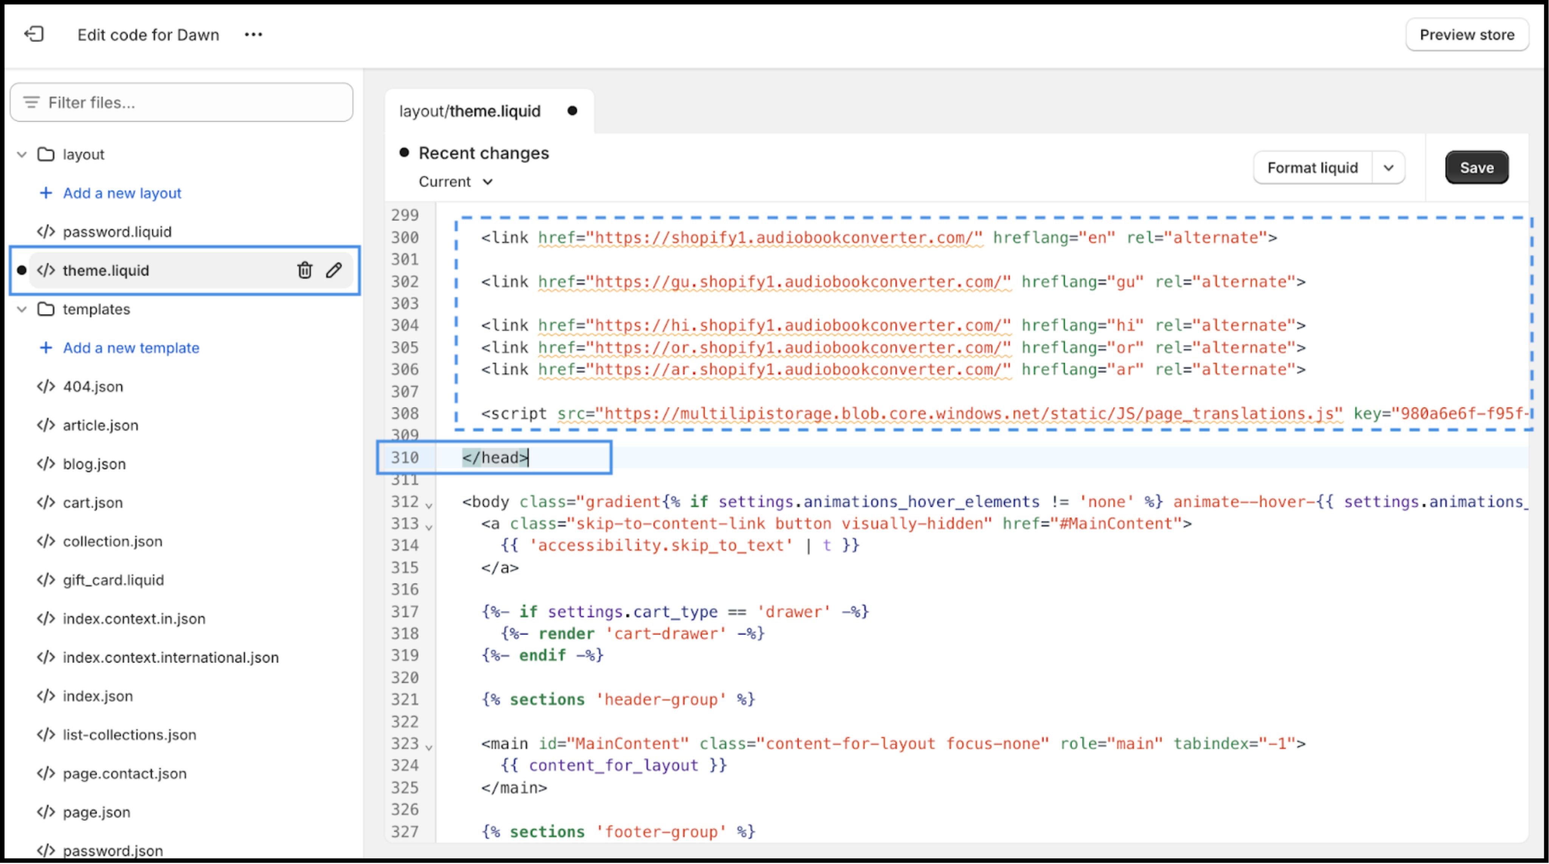Click the code icon beside password.liquid

pyautogui.click(x=46, y=231)
